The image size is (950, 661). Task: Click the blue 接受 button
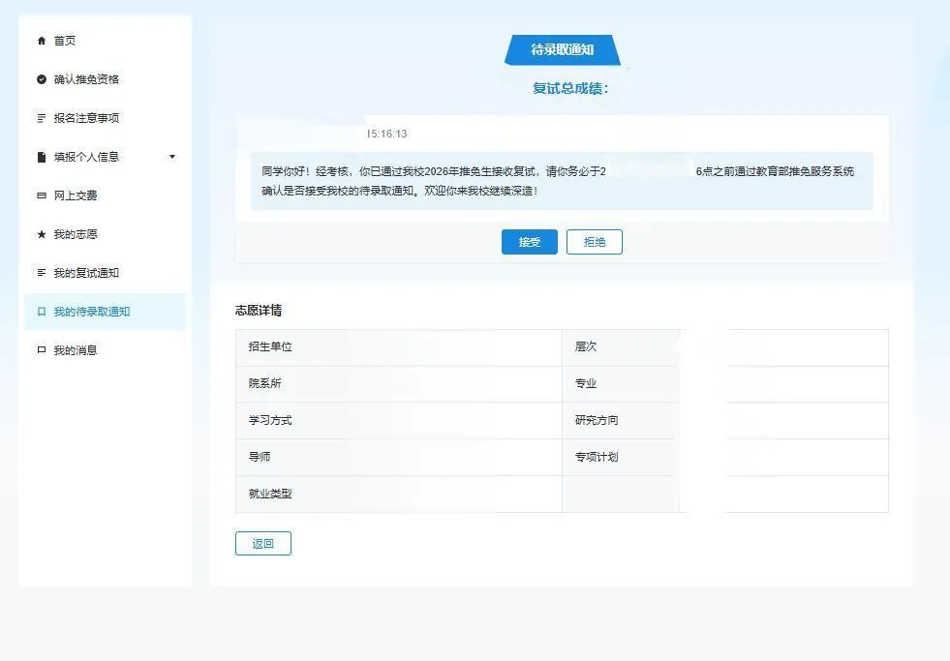click(x=530, y=242)
